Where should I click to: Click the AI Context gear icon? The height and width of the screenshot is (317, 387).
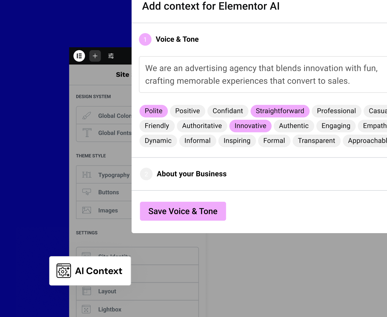click(64, 271)
